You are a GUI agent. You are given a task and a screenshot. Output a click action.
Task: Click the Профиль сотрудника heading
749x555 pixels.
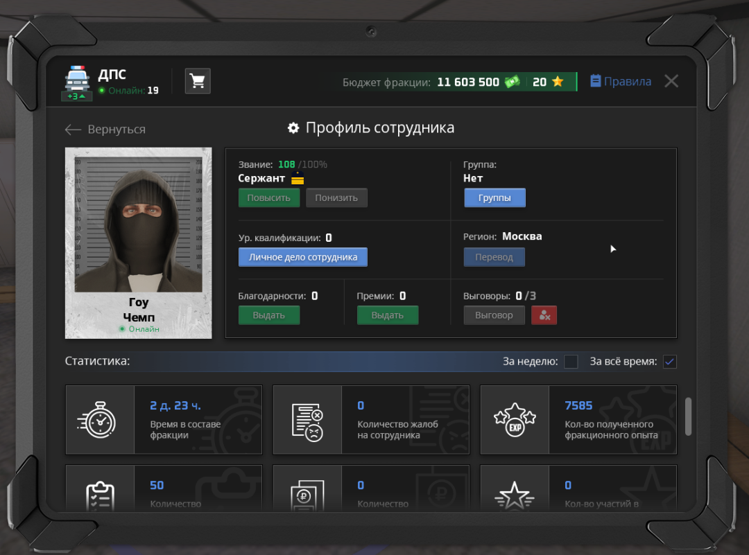pos(380,128)
